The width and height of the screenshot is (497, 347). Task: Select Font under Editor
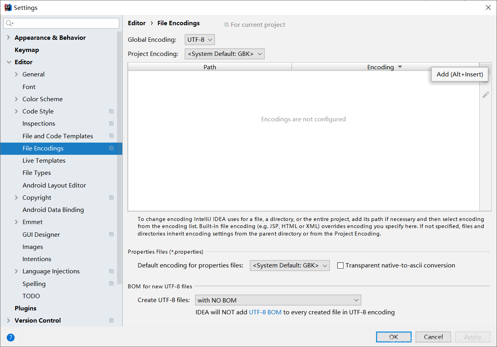[x=29, y=87]
